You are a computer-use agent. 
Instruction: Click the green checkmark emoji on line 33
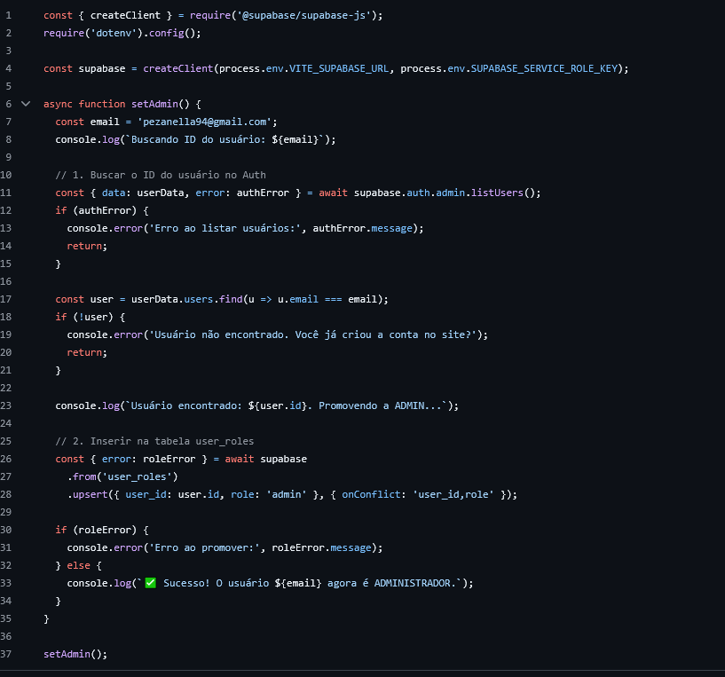pyautogui.click(x=151, y=583)
